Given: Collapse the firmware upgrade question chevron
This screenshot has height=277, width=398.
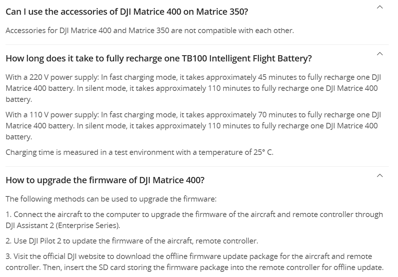Looking at the screenshot, I should click(380, 175).
